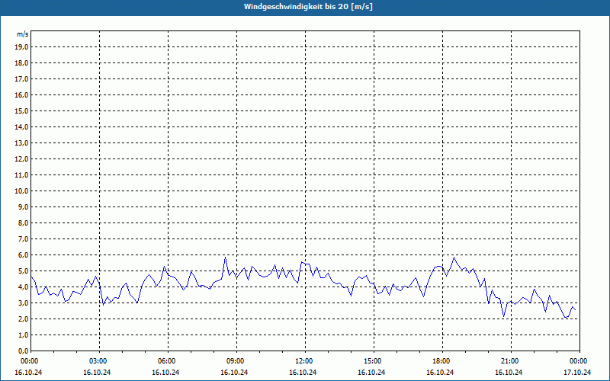Screen dimensions: 610x381
Task: Click the 15:00 time axis label
Action: pyautogui.click(x=374, y=361)
